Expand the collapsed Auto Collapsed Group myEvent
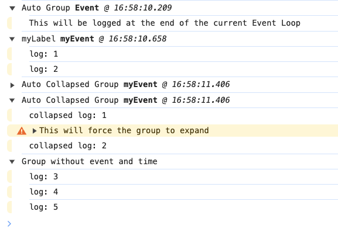This screenshot has height=229, width=338. click(x=12, y=85)
